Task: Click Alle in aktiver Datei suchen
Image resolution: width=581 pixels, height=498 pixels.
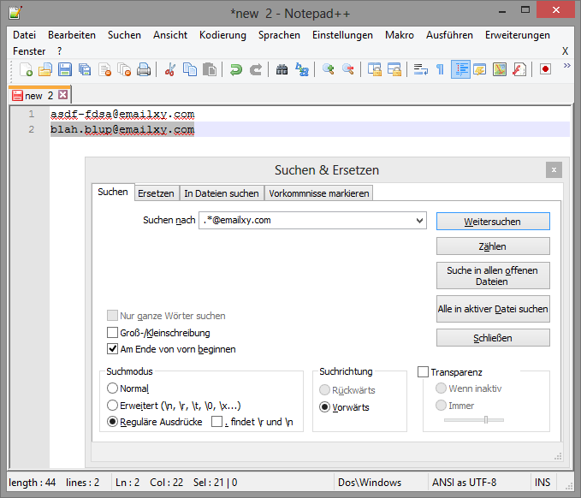Action: click(493, 309)
